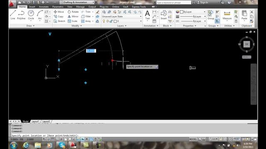Toggle Ortho Mode in status bar
This screenshot has width=266, height=149.
coord(57,139)
